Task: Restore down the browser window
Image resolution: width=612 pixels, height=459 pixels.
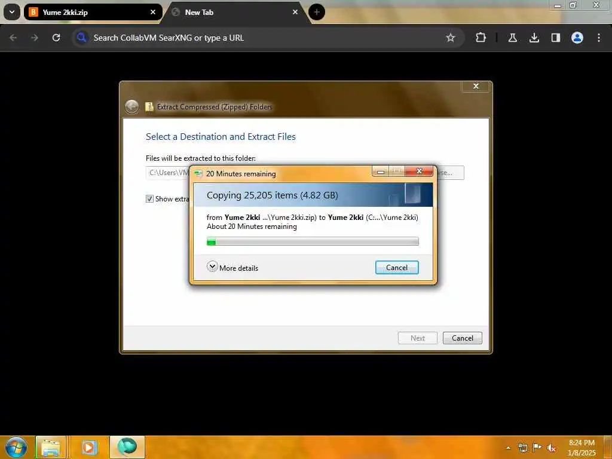Action: point(573,5)
